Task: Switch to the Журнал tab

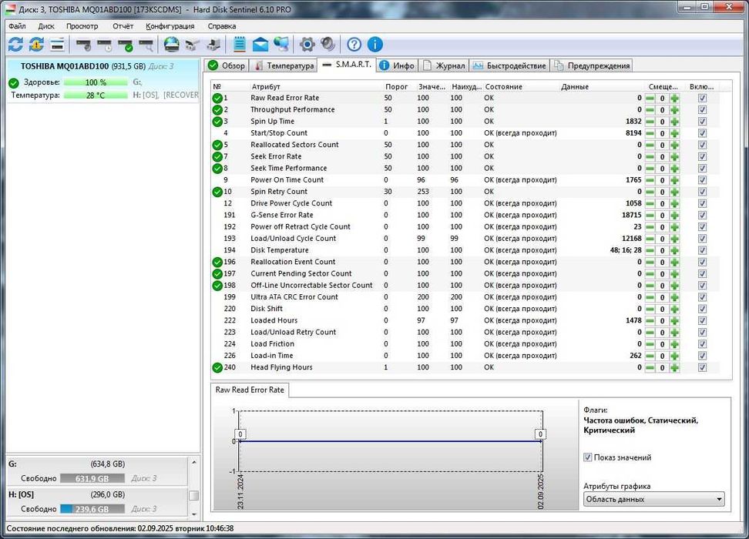Action: coord(444,66)
